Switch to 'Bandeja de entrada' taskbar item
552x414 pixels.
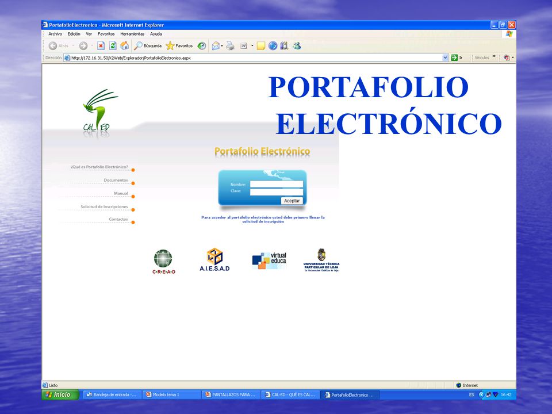coord(112,394)
